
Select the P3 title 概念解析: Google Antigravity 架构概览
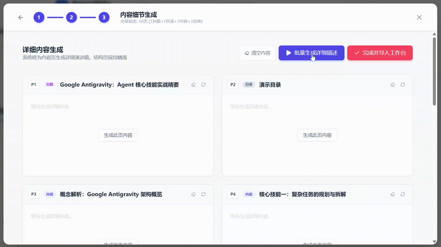(x=111, y=194)
